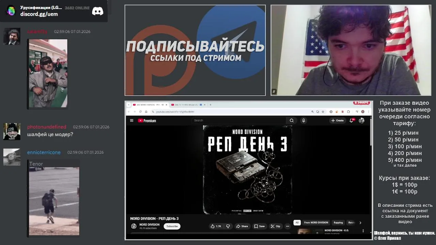Screen dimensions: 436x245
Task: Select the From NORD DIVISION chip
Action: (x=316, y=223)
